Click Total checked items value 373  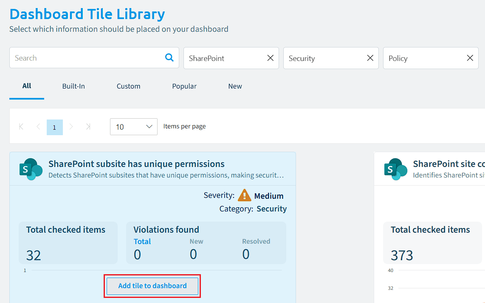(402, 256)
